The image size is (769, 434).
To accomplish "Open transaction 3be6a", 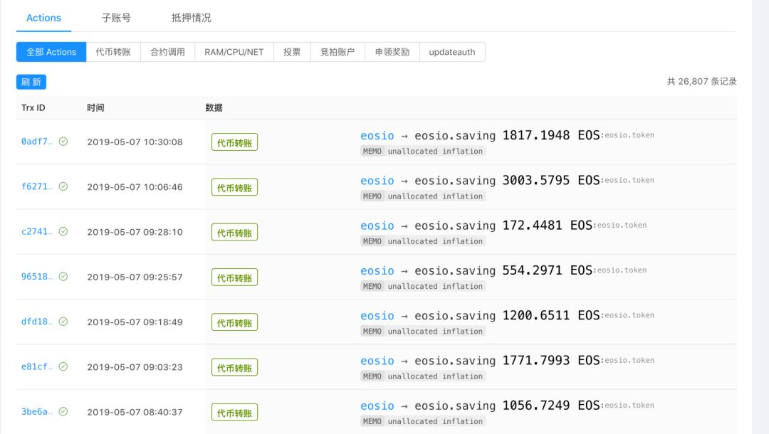I will [37, 412].
